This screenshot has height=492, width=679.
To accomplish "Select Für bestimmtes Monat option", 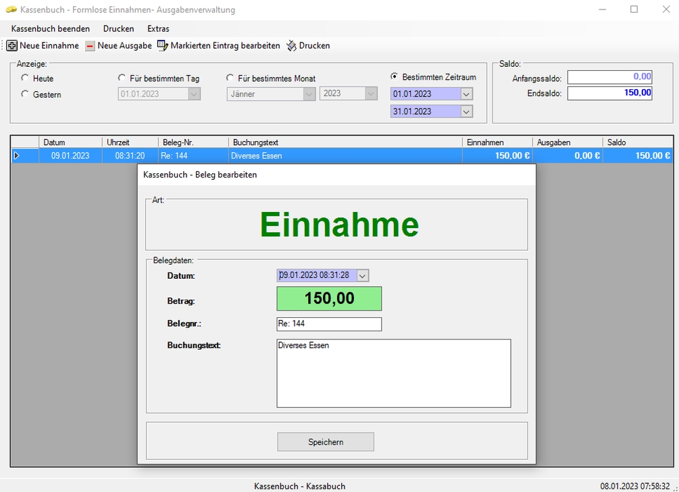I will pos(230,78).
